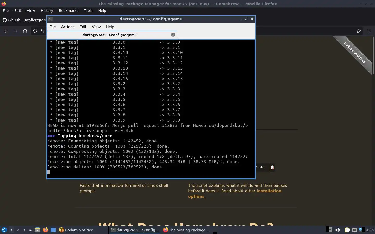Open the terminal View menu
The image size is (375, 234).
pyautogui.click(x=96, y=27)
